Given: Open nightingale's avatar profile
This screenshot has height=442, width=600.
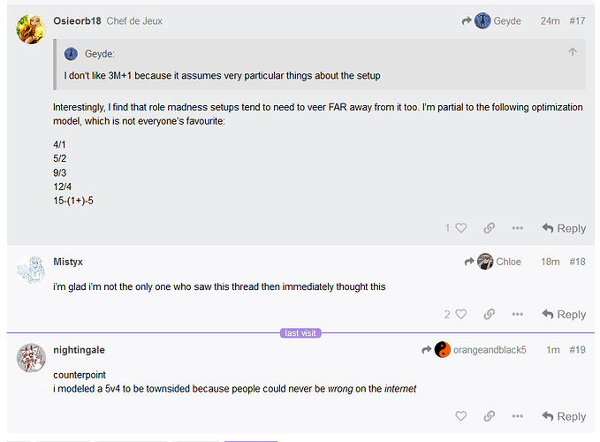Looking at the screenshot, I should 31,357.
